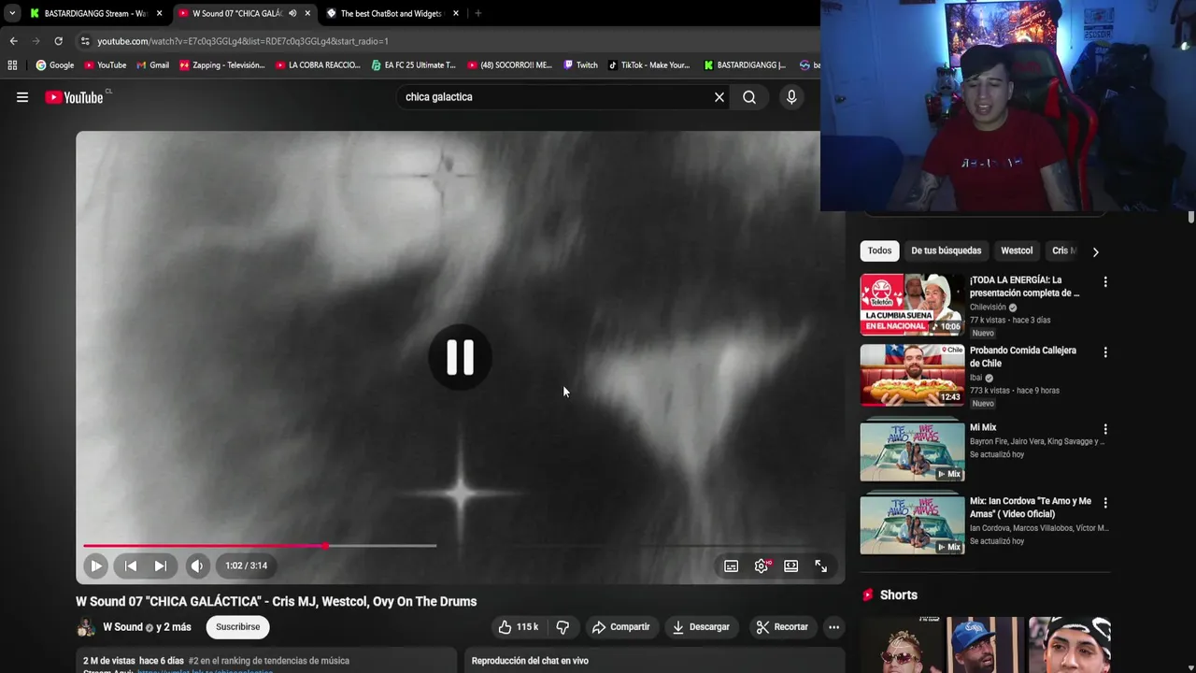Screen dimensions: 1196x673
Task: Open Probando Comida Callejera thumbnail
Action: tap(912, 375)
